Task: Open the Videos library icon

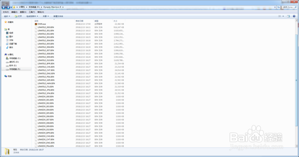Action: (x=7, y=33)
